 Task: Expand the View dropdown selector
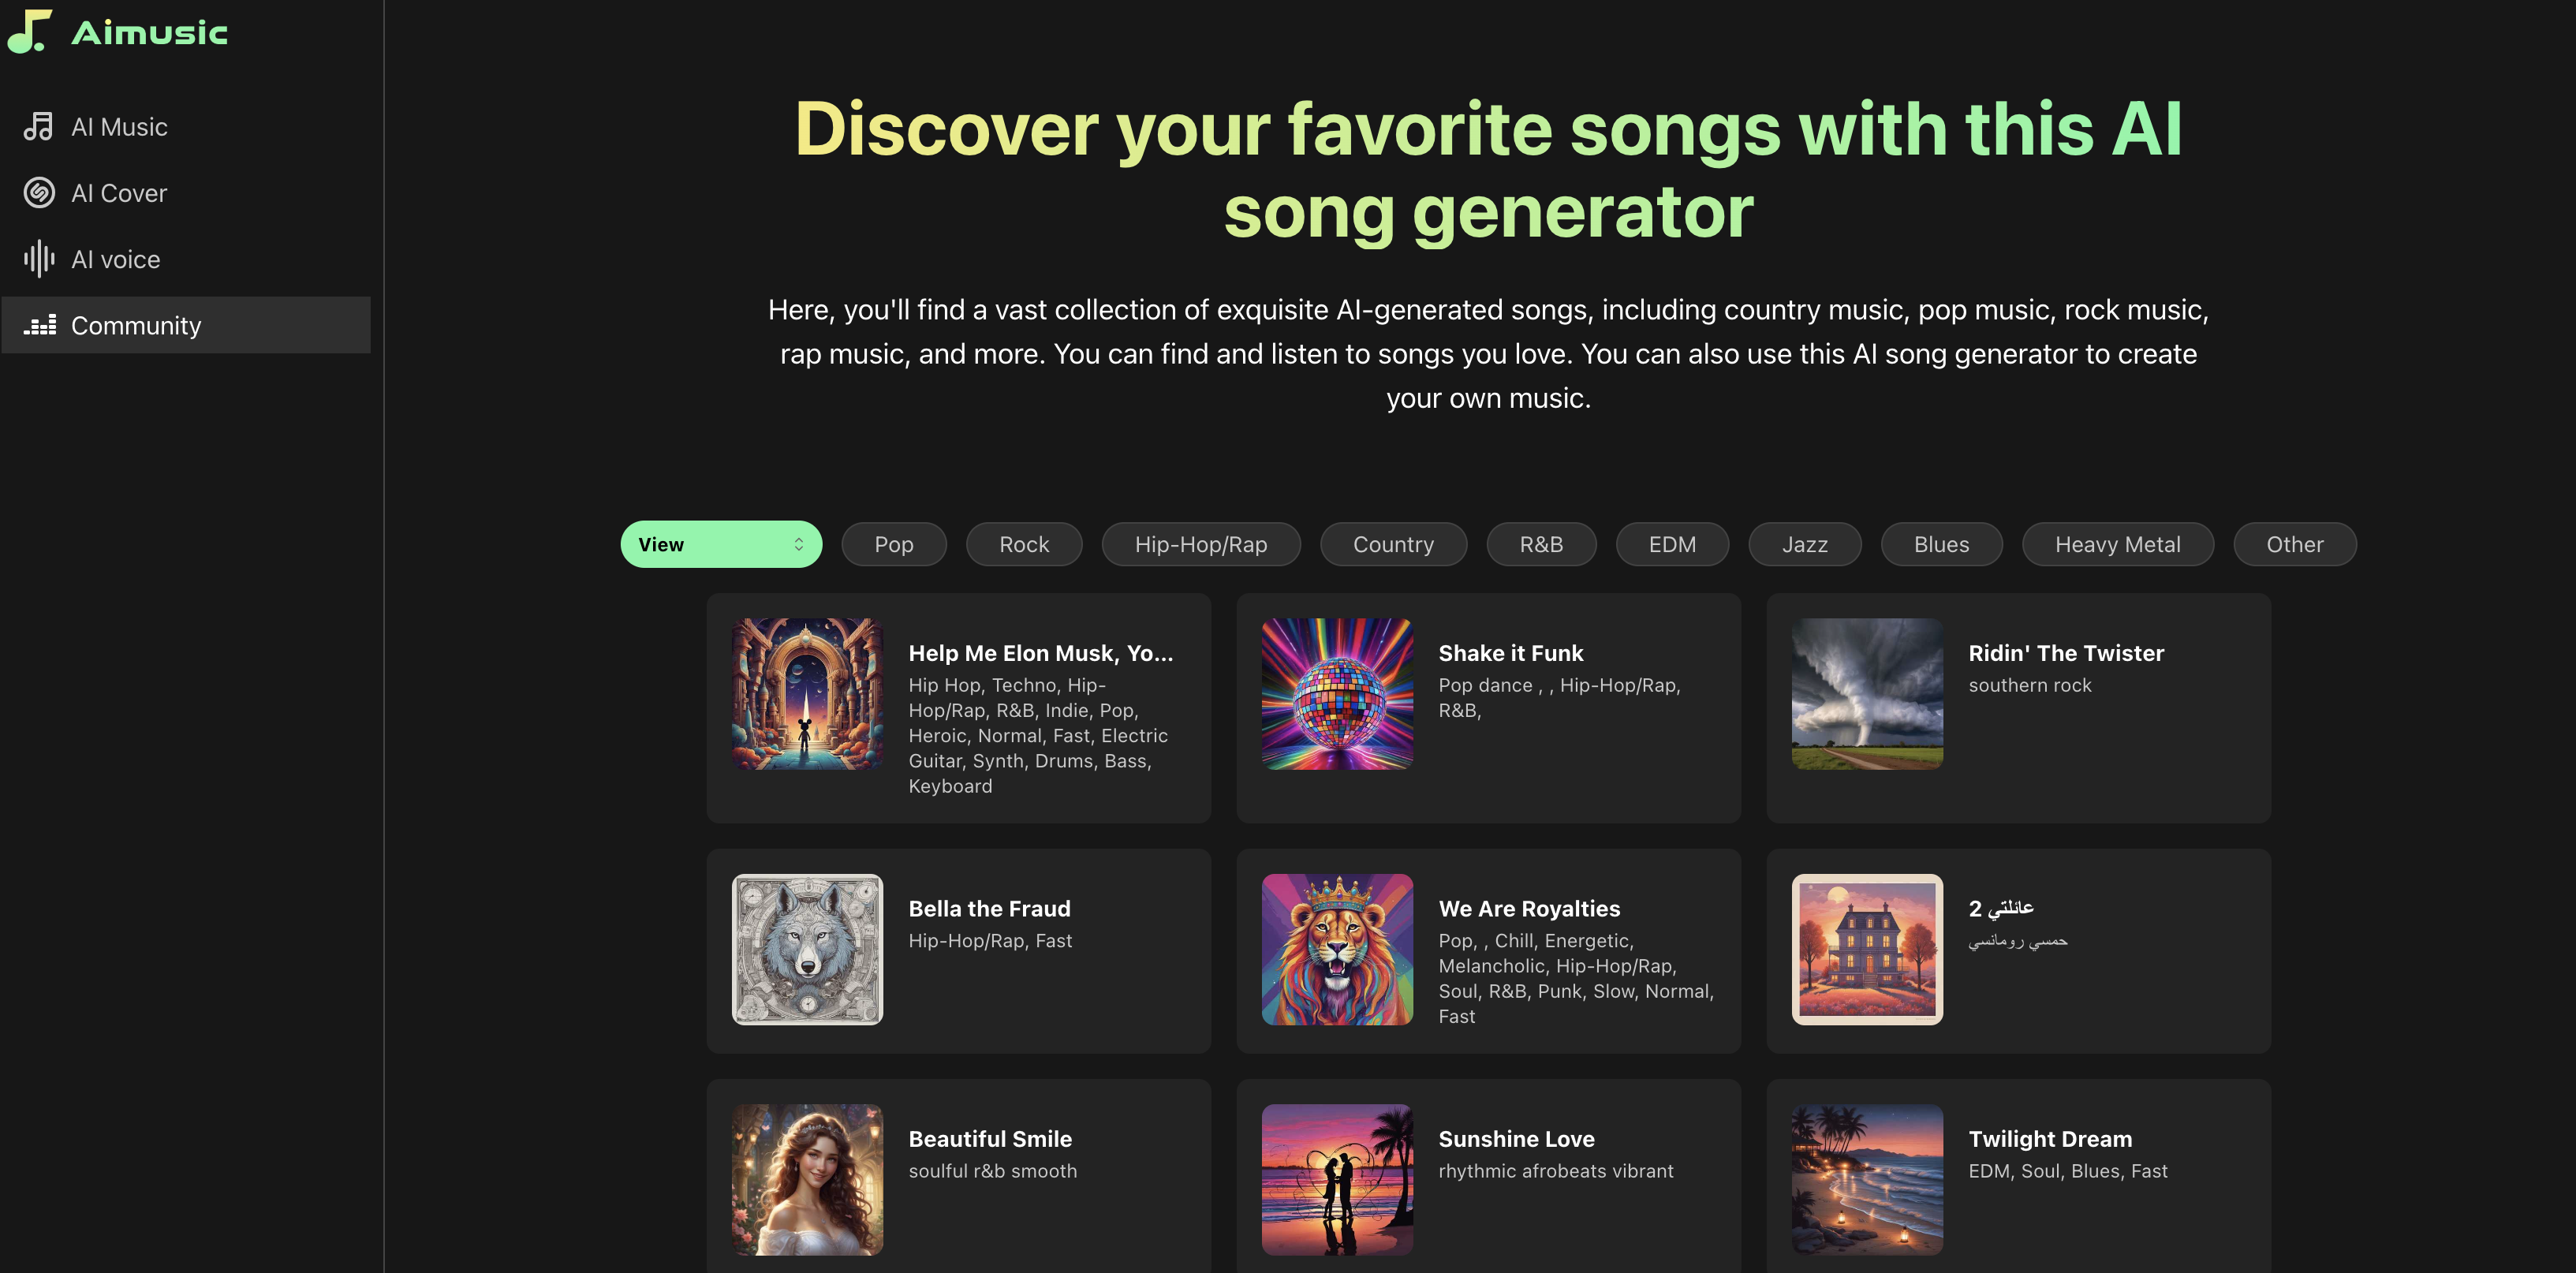click(719, 543)
